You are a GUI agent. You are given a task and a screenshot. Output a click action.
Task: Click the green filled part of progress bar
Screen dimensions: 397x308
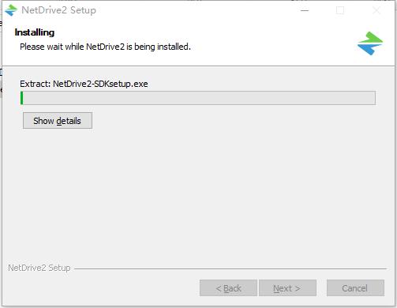coord(22,98)
